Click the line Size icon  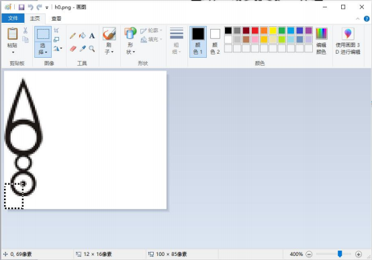coord(177,33)
